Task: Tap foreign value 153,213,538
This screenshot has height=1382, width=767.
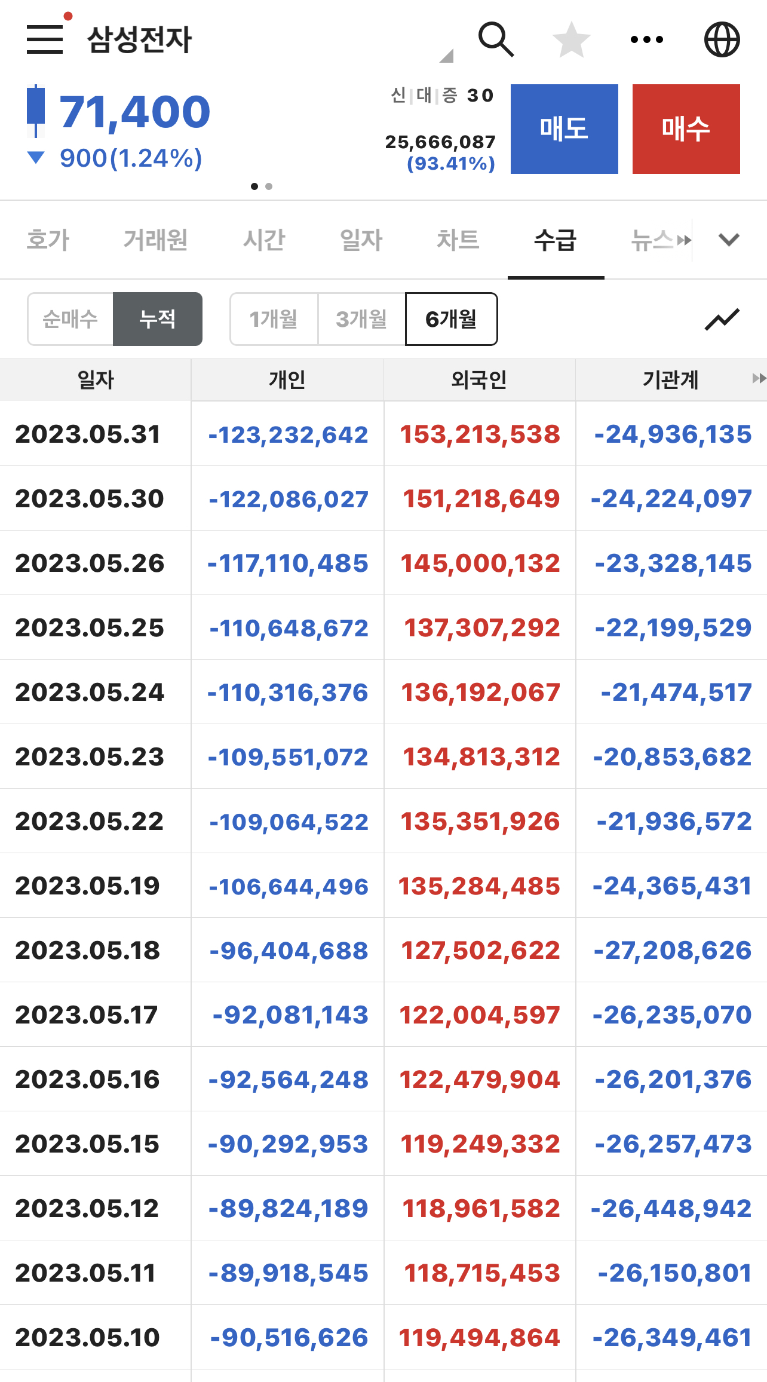Action: click(480, 434)
